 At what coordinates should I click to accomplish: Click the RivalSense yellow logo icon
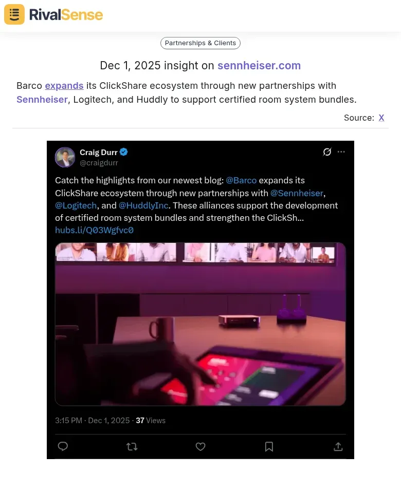click(14, 14)
